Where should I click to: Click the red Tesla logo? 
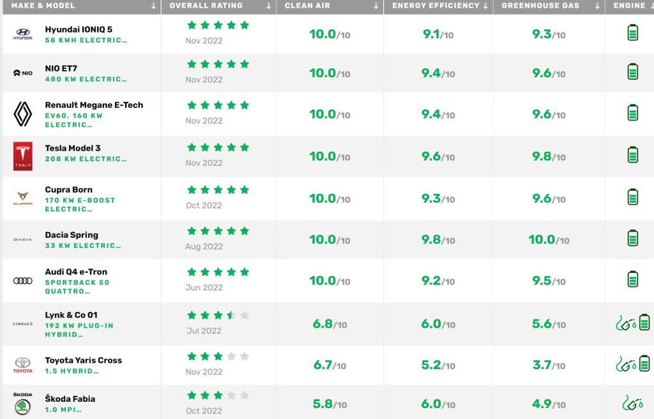coord(22,156)
